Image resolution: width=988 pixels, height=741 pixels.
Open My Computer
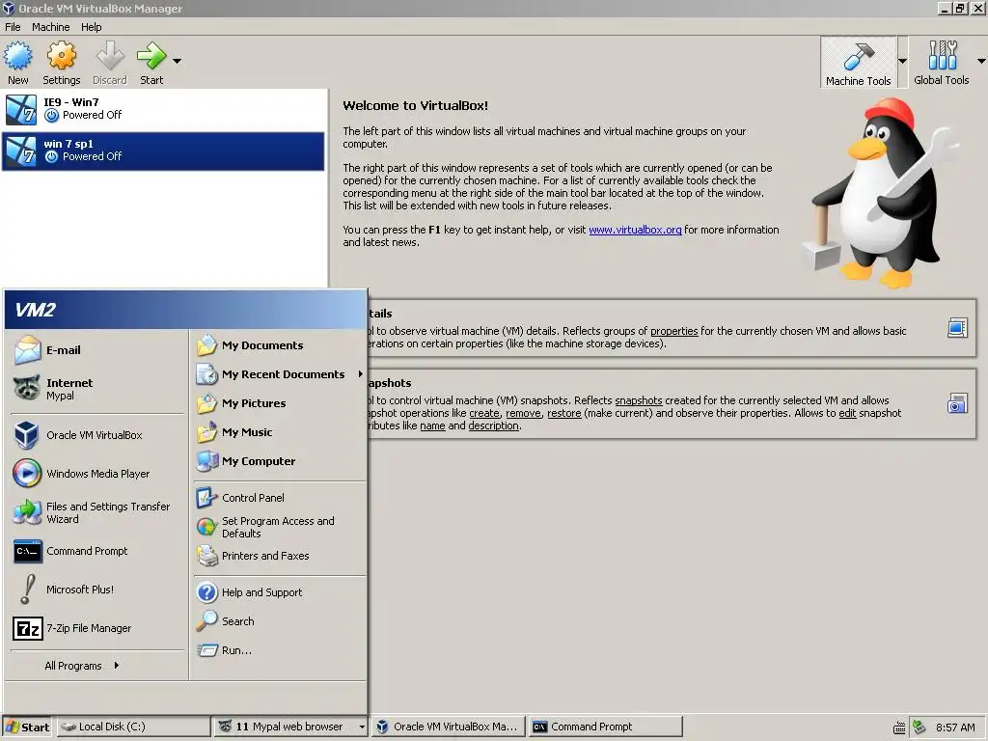click(x=279, y=461)
